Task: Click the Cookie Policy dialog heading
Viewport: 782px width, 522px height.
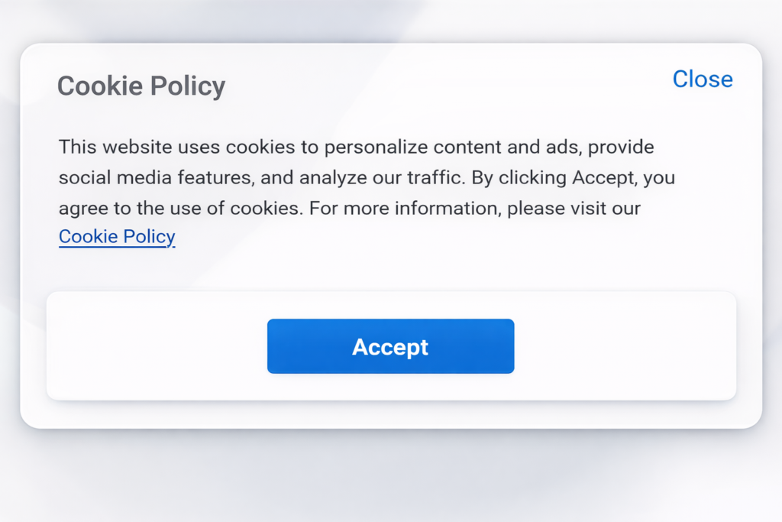Action: (141, 86)
